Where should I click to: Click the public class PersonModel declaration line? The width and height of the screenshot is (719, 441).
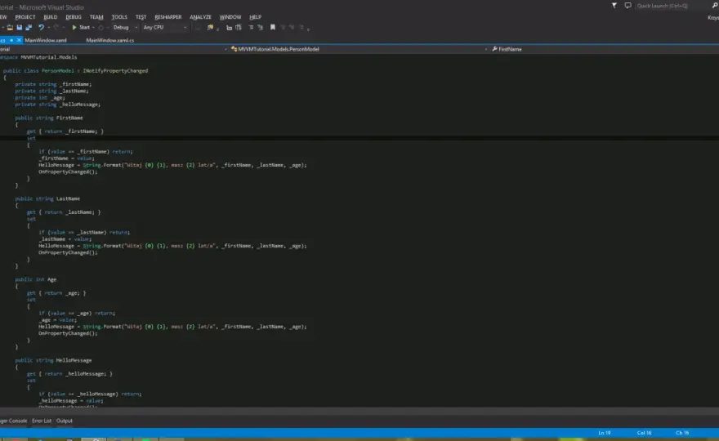(x=75, y=70)
